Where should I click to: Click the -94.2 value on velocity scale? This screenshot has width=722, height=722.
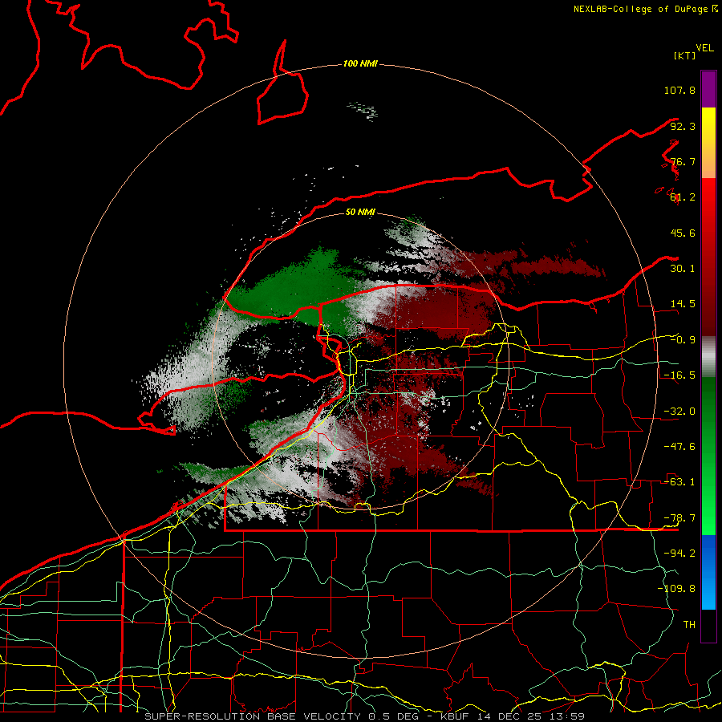tap(679, 553)
